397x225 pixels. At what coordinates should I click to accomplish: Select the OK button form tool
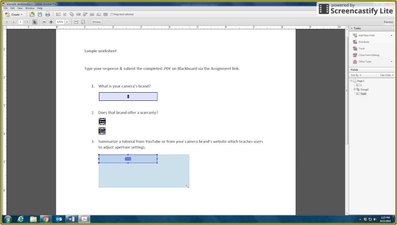92,14
